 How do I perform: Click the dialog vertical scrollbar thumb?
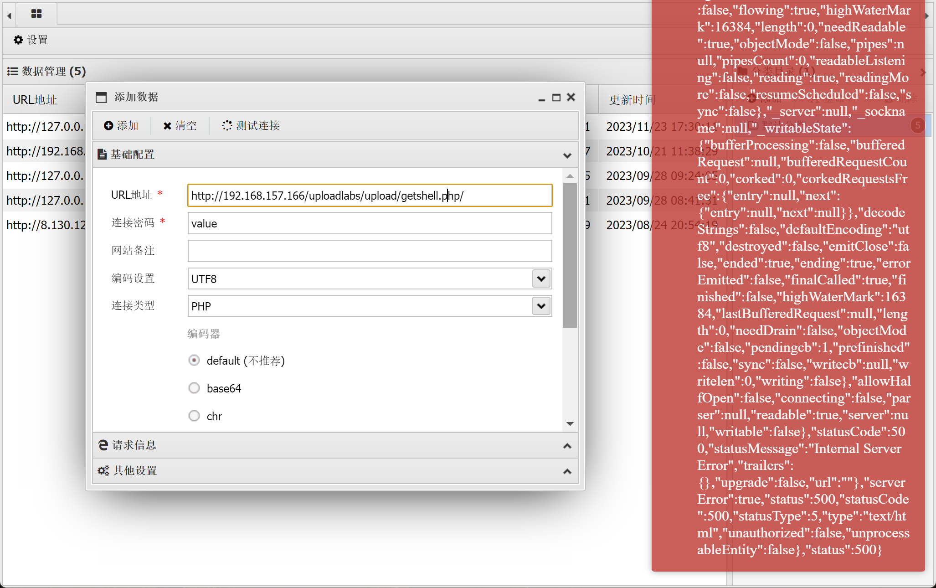[570, 255]
